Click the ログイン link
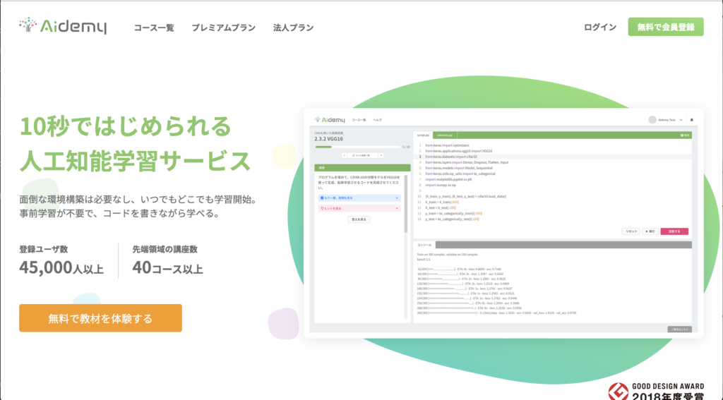Image resolution: width=723 pixels, height=400 pixels. pos(600,28)
